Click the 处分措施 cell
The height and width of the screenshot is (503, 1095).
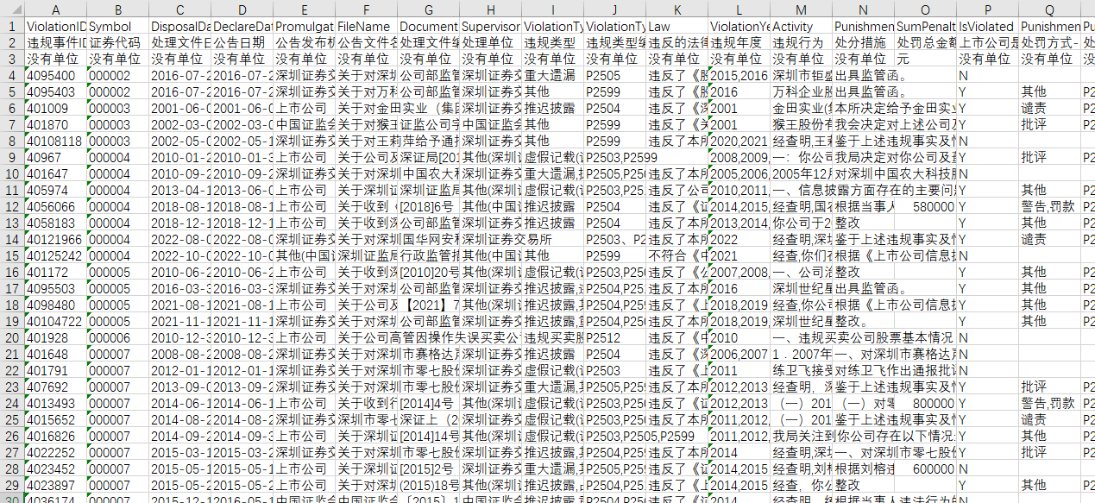(863, 43)
